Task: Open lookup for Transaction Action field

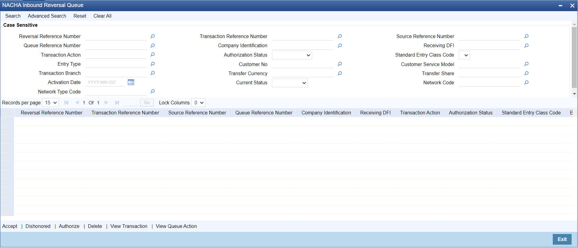Action: [x=153, y=54]
